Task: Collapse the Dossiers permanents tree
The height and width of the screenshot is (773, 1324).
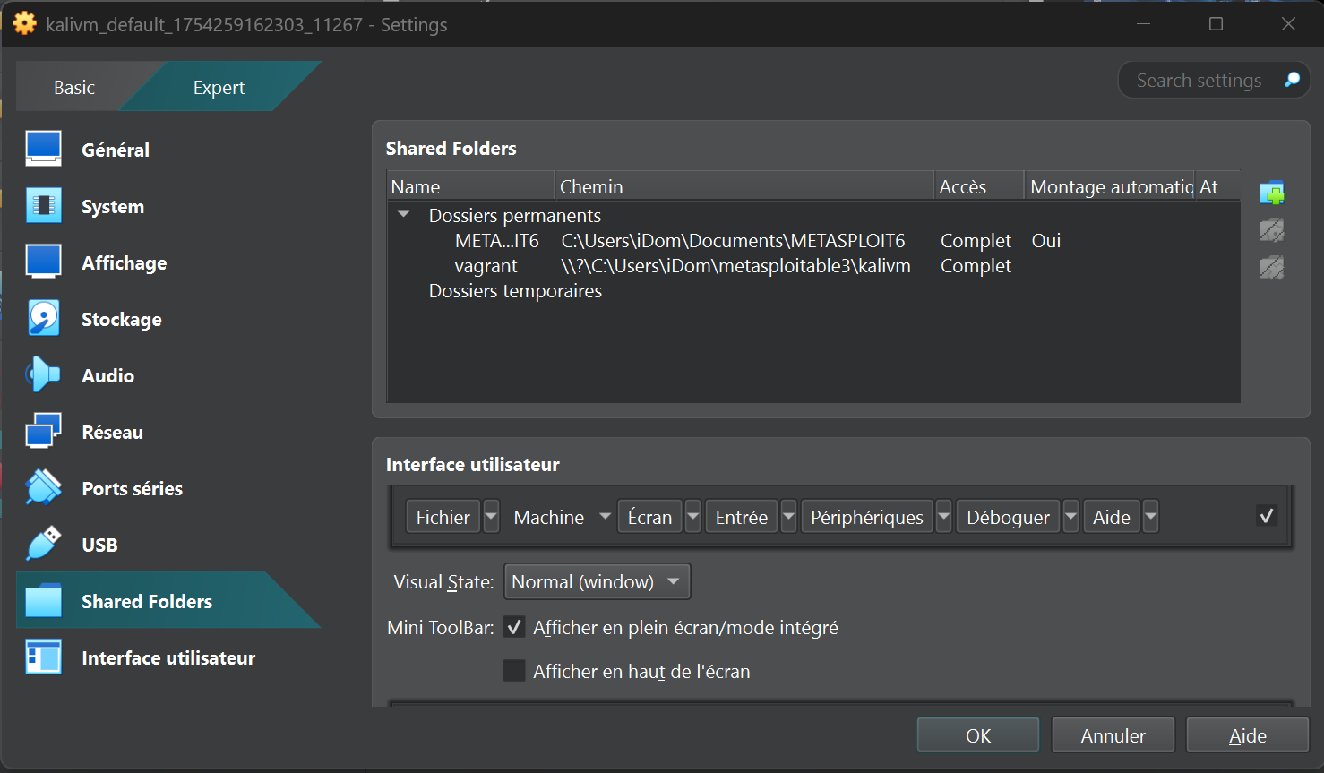Action: [x=404, y=215]
